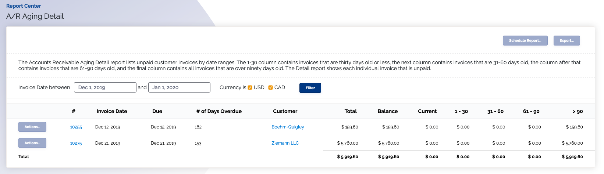Toggle the USD currency checkbox
604x174 pixels.
point(250,87)
